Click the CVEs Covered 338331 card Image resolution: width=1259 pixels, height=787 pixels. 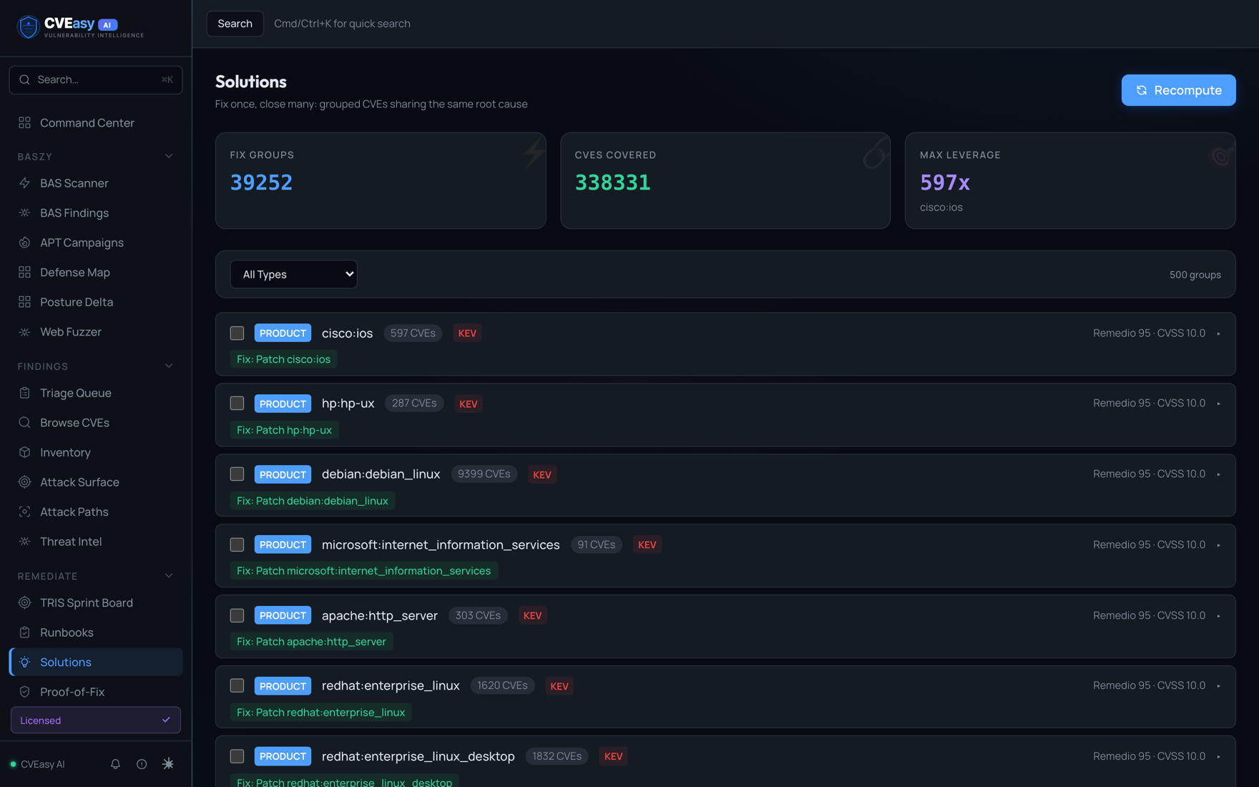click(x=725, y=180)
